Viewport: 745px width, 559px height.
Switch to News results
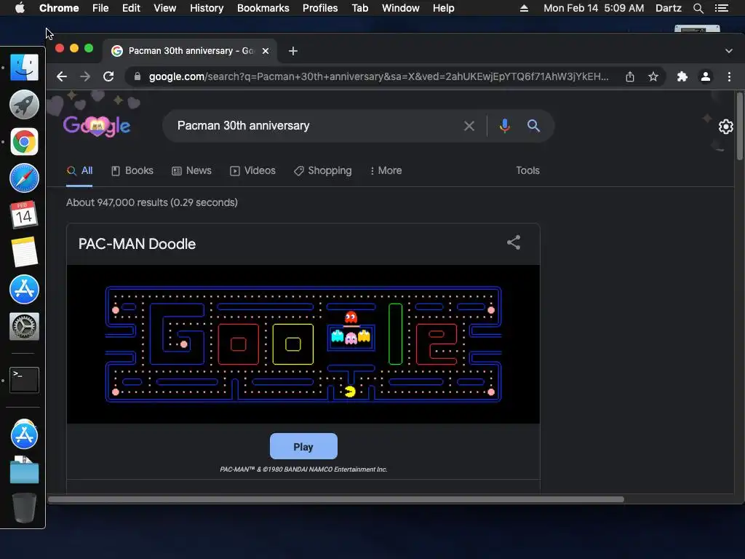point(191,170)
